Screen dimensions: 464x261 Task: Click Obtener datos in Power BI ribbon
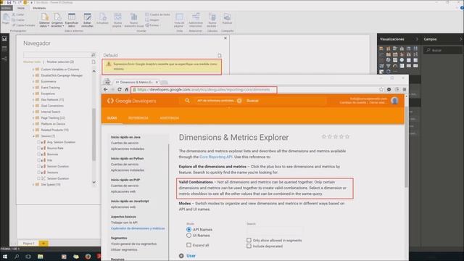(x=44, y=20)
